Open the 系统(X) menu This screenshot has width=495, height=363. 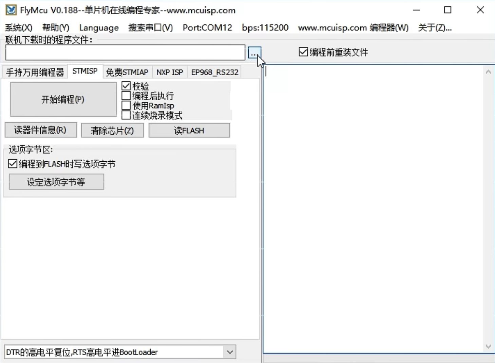point(19,27)
